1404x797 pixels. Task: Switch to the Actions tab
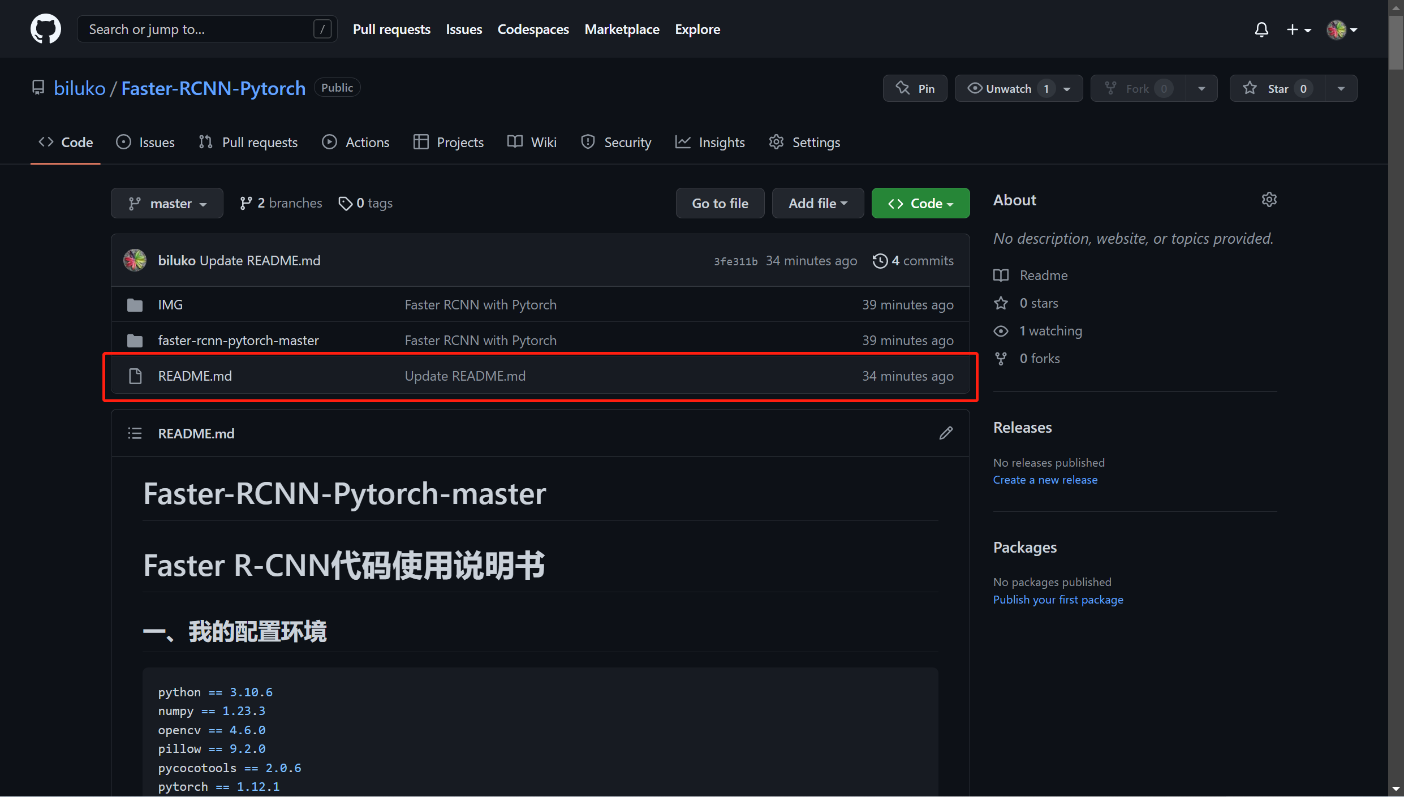(x=356, y=142)
